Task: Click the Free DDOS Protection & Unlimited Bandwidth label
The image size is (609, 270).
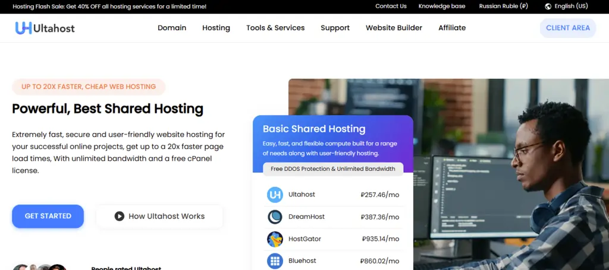Action: point(333,169)
